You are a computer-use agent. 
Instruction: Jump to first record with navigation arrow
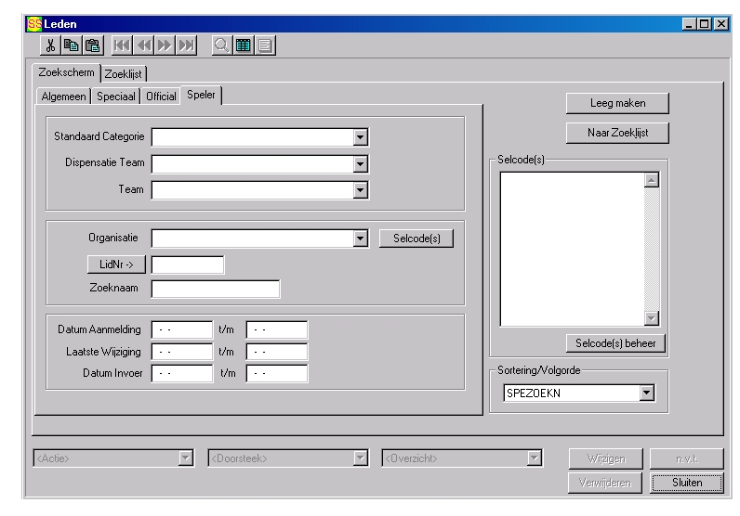pos(124,44)
